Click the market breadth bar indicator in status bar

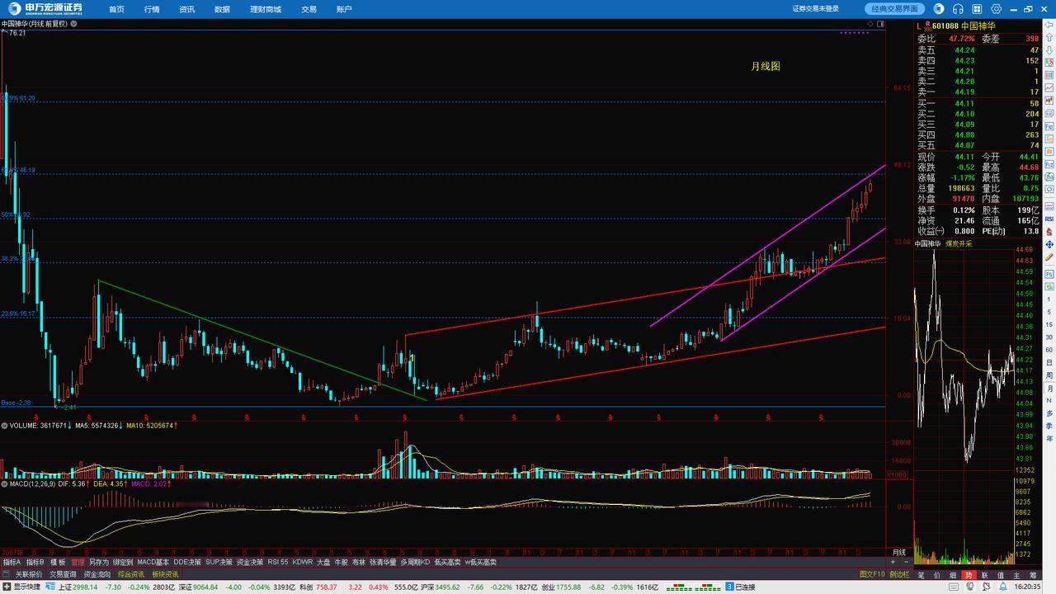[x=693, y=587]
